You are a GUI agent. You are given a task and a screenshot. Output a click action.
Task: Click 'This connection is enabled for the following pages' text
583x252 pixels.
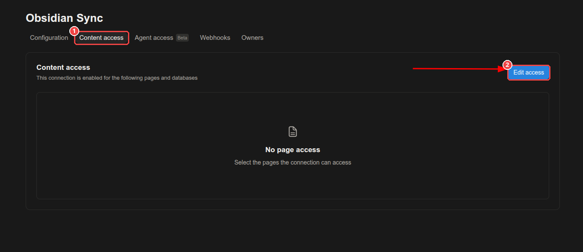[x=117, y=78]
